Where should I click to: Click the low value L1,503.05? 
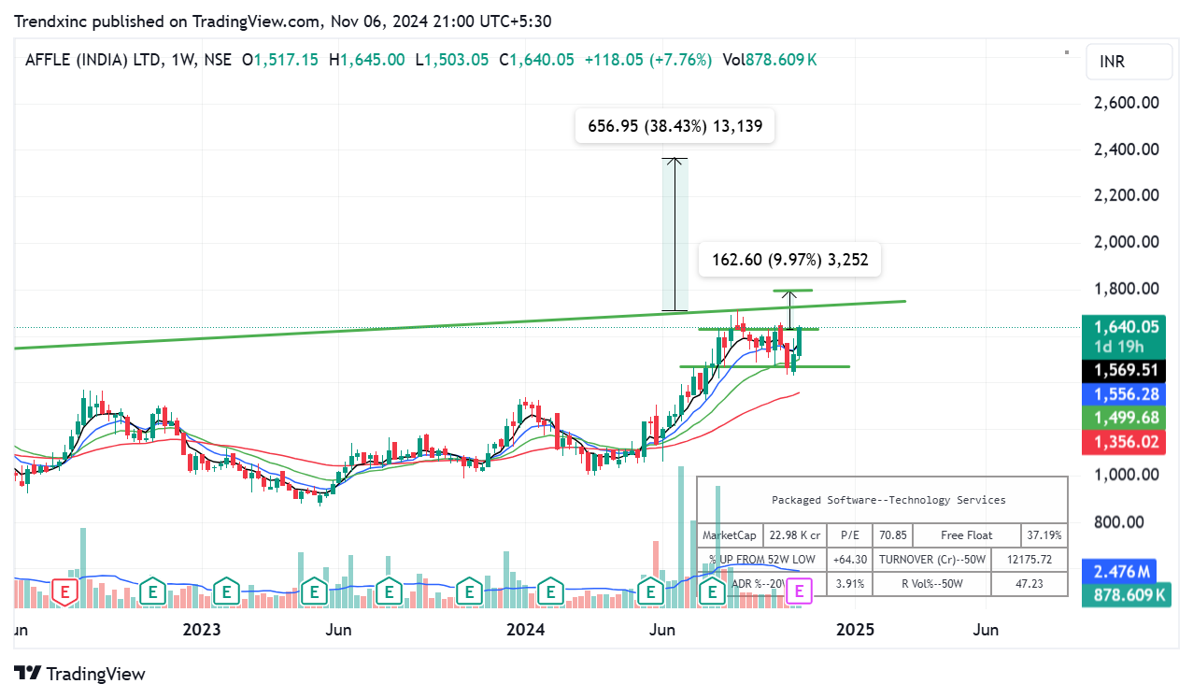452,59
